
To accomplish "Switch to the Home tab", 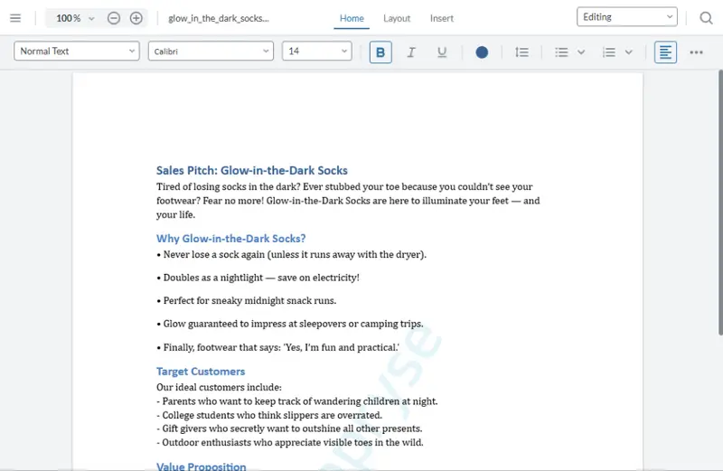I will click(x=352, y=18).
